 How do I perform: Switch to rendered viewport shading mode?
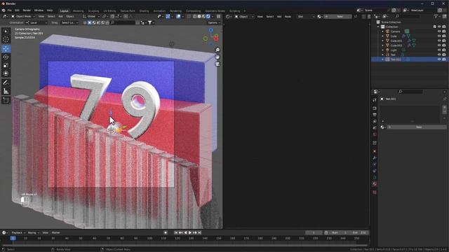(208, 17)
